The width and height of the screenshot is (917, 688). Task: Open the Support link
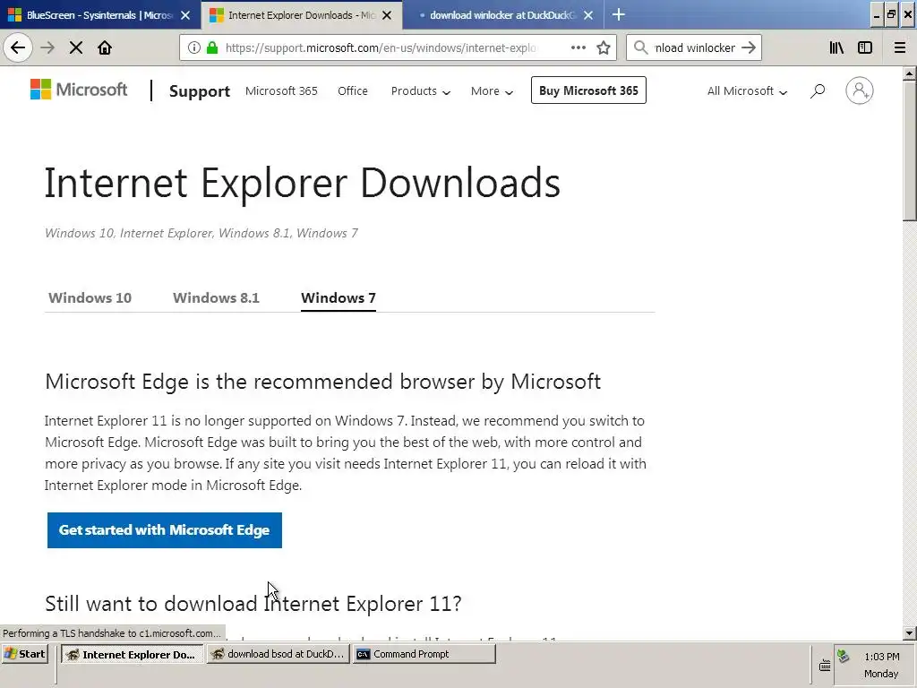pyautogui.click(x=200, y=91)
